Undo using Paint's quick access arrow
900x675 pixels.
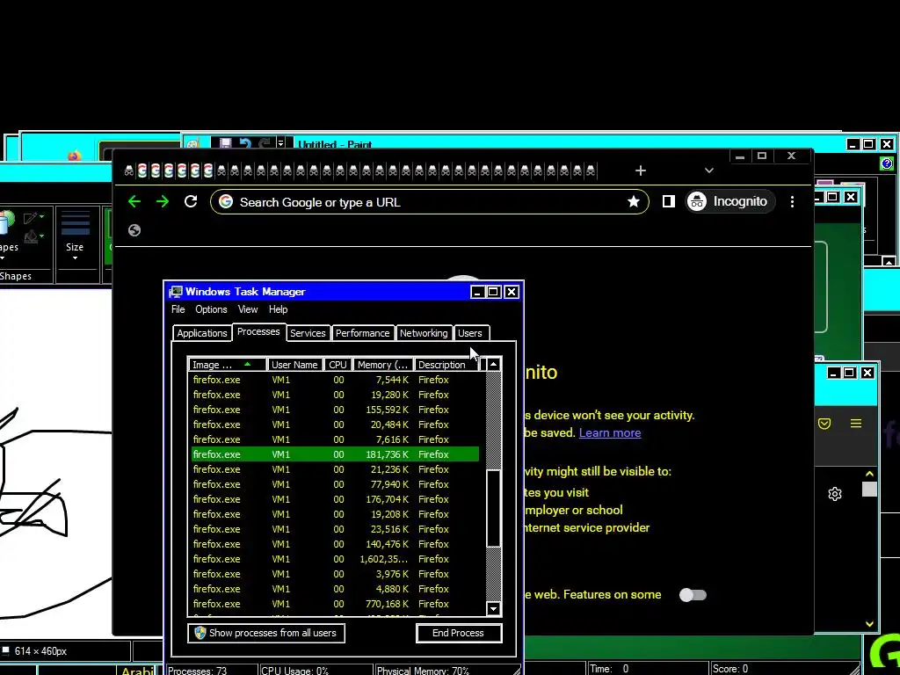pyautogui.click(x=245, y=143)
